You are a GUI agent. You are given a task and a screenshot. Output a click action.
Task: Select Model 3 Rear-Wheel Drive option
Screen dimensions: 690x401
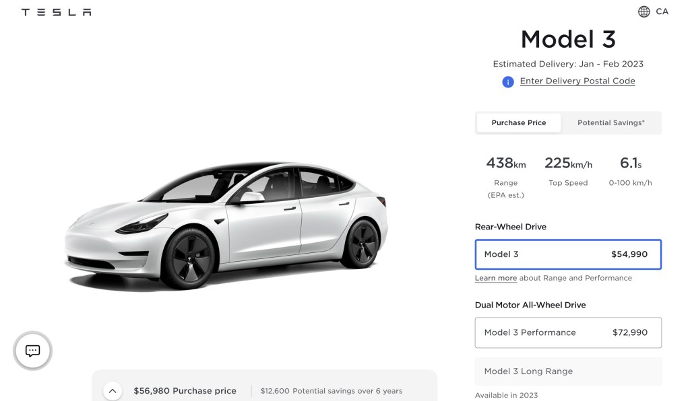pyautogui.click(x=568, y=254)
